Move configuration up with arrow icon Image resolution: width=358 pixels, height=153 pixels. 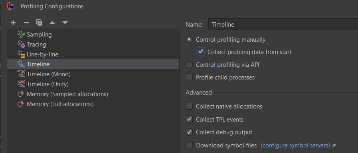(x=52, y=23)
